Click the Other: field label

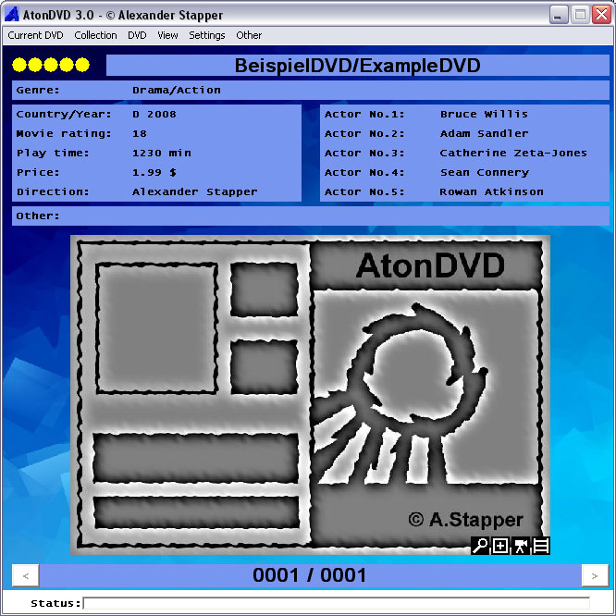tap(38, 216)
